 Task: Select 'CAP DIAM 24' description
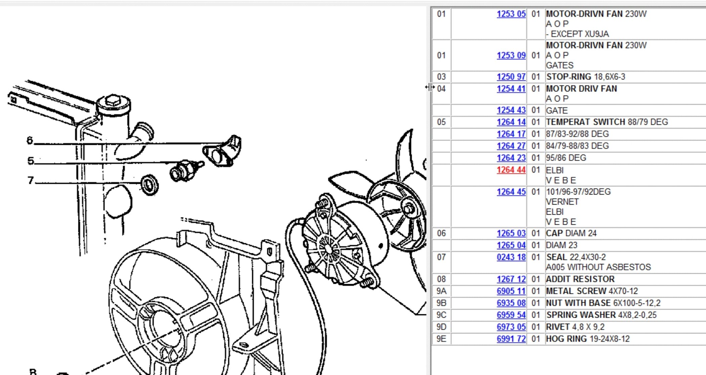571,233
